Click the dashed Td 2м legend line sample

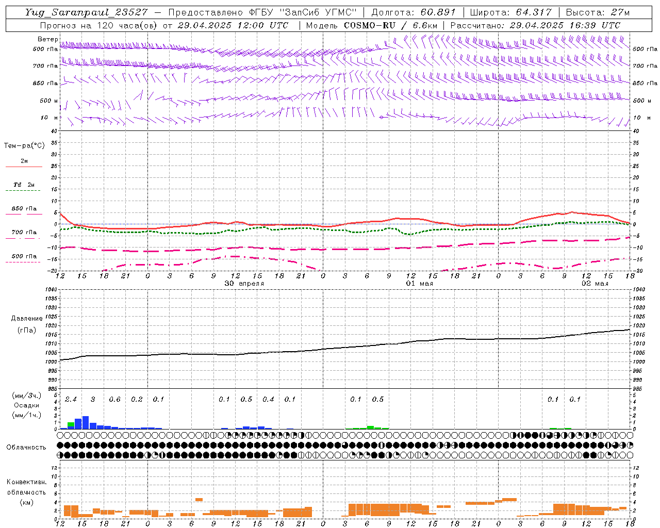[x=23, y=191]
